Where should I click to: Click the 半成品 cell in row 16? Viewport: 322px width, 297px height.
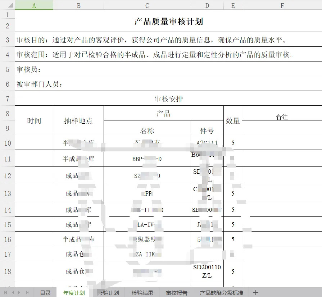[78, 239]
